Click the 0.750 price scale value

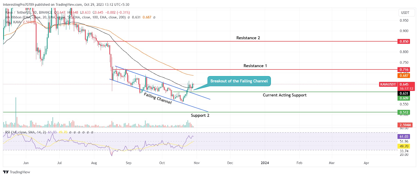(x=404, y=63)
